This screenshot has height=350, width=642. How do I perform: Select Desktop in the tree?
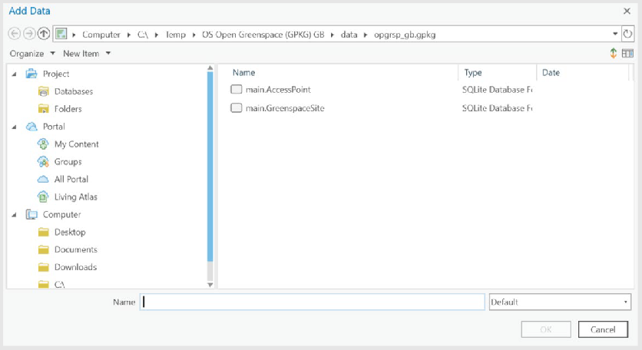click(70, 232)
